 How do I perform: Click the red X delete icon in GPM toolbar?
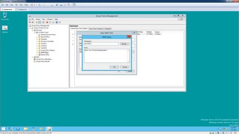pos(47,22)
